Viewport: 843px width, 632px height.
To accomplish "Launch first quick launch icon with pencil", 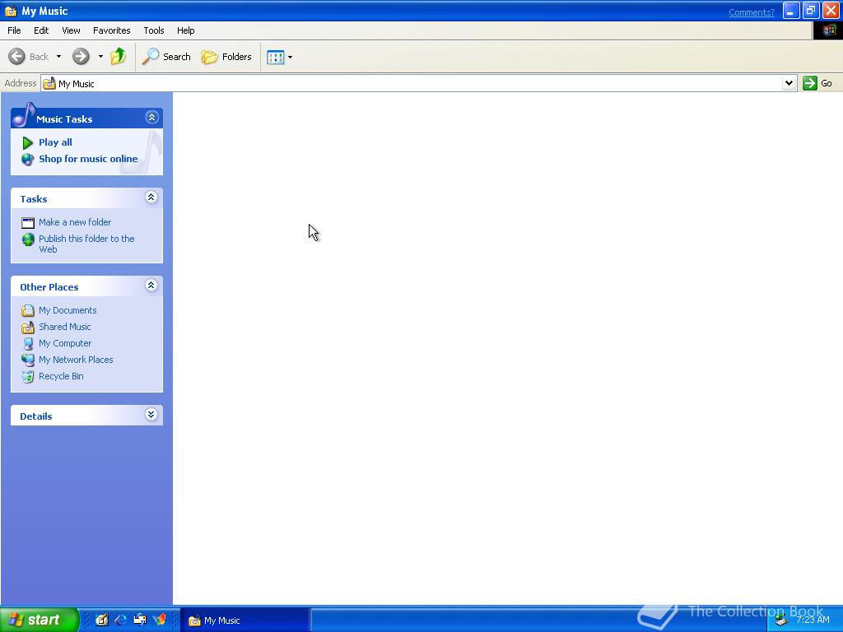I will (x=101, y=620).
